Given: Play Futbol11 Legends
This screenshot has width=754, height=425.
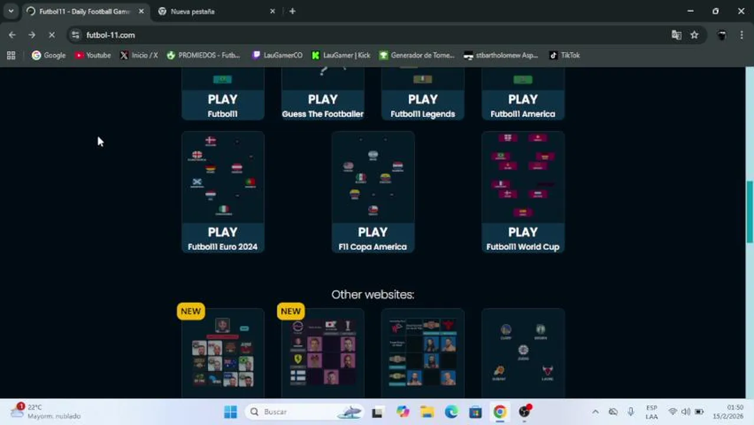Looking at the screenshot, I should (x=422, y=105).
